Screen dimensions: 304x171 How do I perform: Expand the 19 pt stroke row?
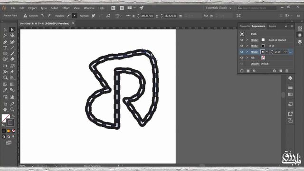click(247, 46)
